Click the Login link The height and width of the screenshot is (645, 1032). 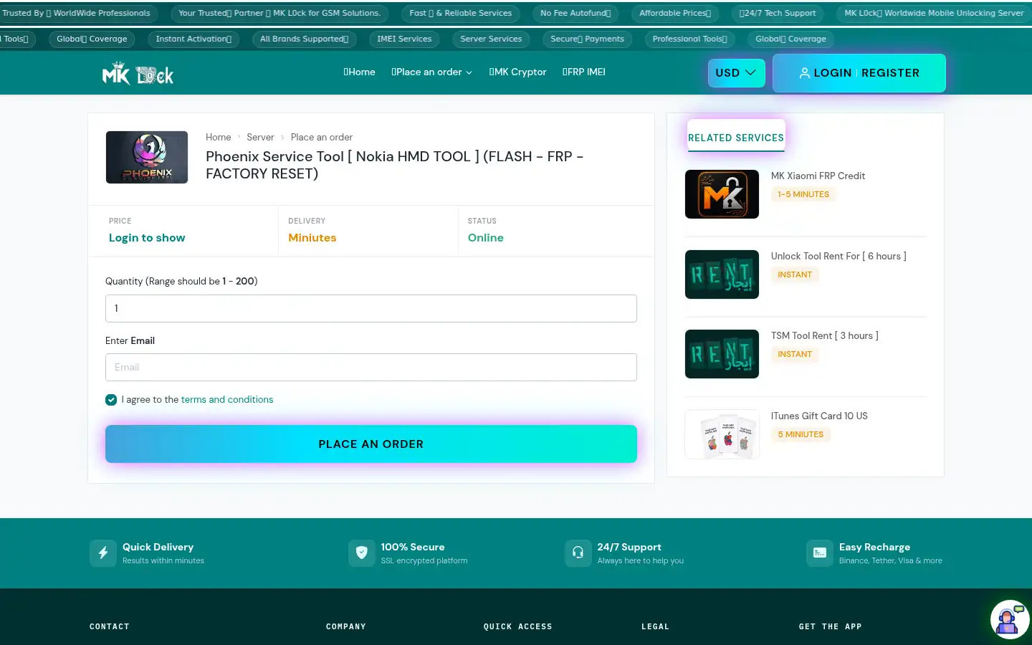[x=826, y=73]
